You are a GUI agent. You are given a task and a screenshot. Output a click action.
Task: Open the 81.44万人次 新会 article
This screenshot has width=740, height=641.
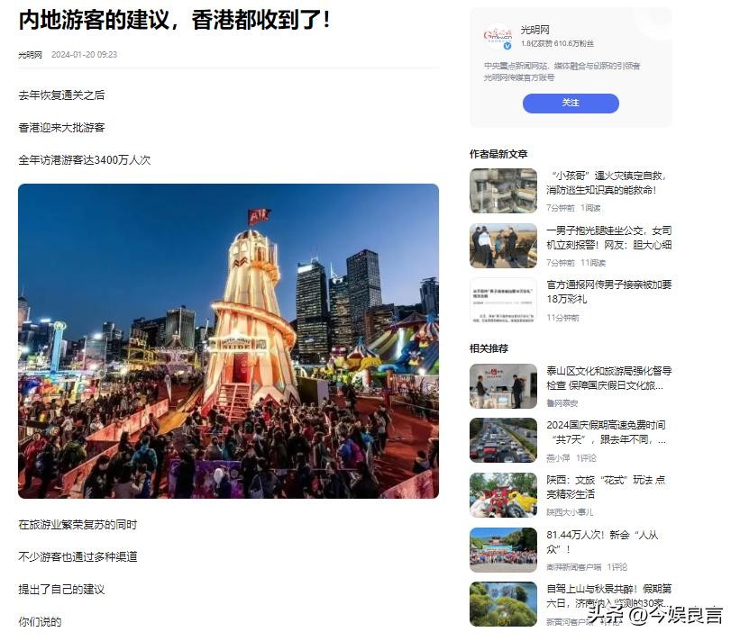(x=602, y=542)
